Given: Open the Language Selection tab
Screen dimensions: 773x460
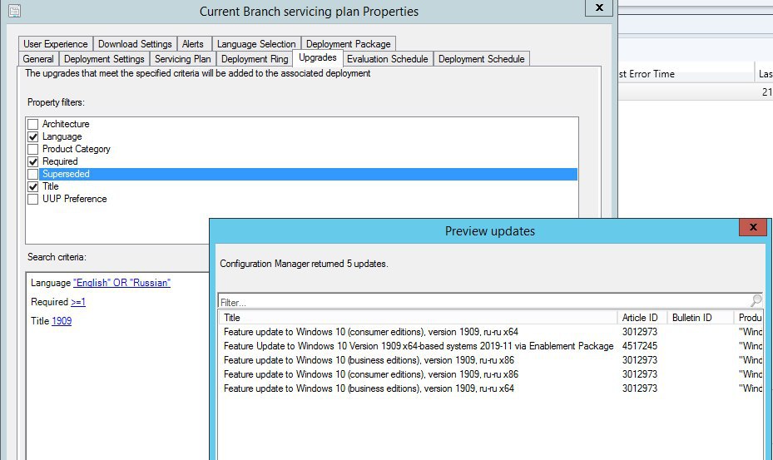Looking at the screenshot, I should click(x=256, y=44).
